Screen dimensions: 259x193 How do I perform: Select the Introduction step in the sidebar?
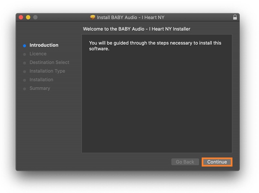click(x=44, y=45)
